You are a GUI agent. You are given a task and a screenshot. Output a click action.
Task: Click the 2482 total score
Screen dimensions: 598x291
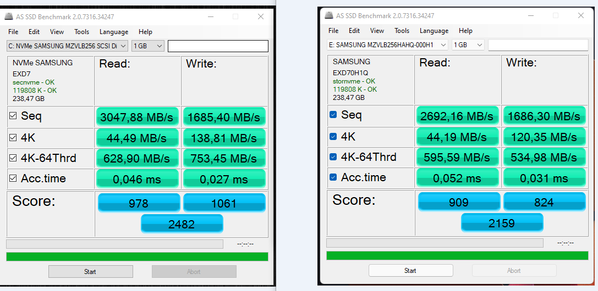tap(182, 224)
